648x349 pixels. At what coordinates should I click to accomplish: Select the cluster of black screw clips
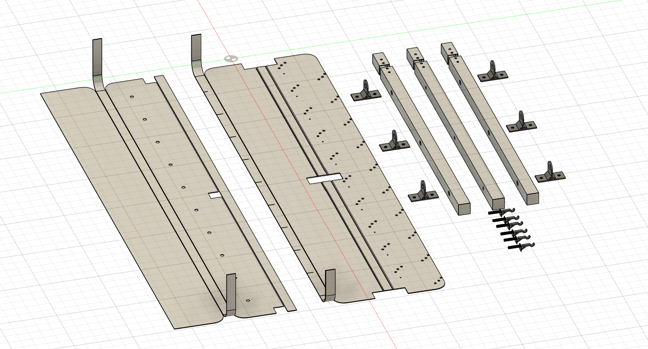pos(512,229)
